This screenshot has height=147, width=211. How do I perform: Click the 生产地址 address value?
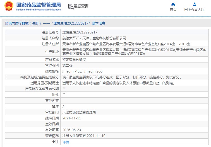(x=134, y=52)
